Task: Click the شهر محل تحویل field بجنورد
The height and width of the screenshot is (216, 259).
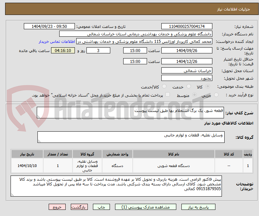Action: (187, 78)
